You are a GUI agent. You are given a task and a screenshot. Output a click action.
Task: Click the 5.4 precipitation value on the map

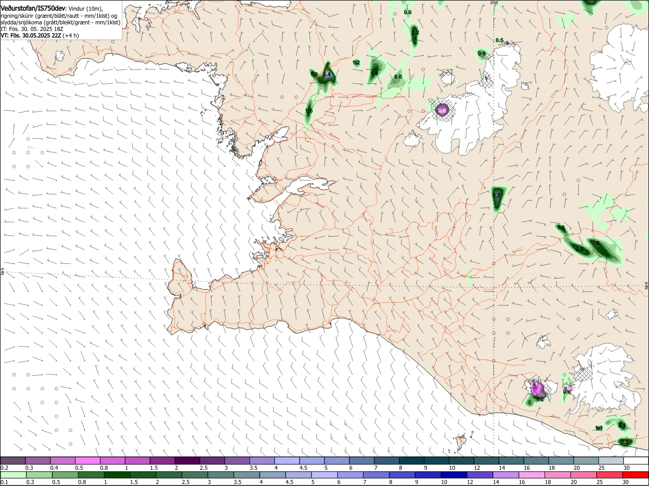327,75
